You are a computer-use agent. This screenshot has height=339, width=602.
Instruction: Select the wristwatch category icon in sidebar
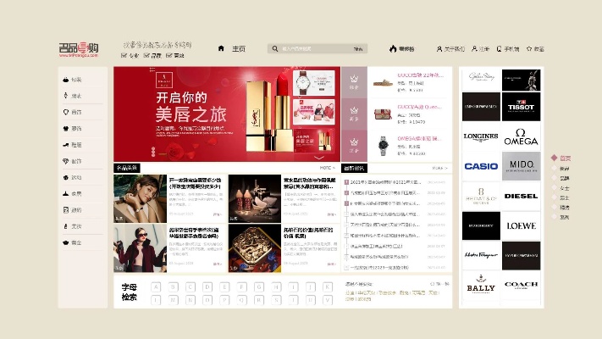tap(66, 96)
